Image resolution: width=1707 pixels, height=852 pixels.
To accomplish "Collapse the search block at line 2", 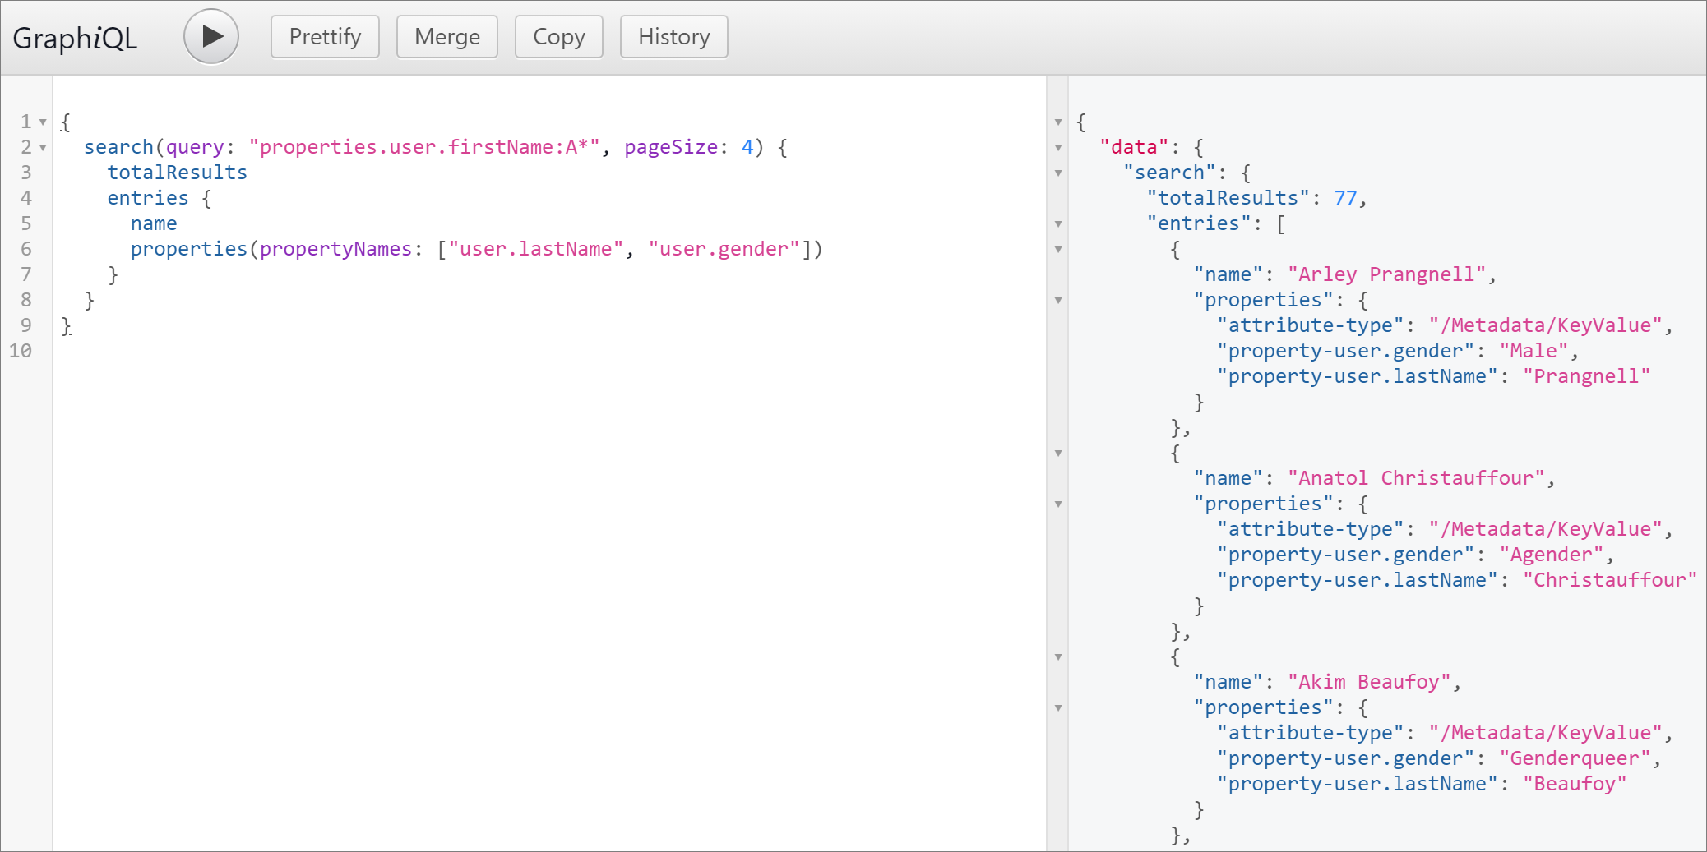I will click(x=43, y=148).
